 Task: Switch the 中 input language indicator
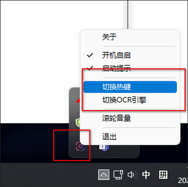146,175
